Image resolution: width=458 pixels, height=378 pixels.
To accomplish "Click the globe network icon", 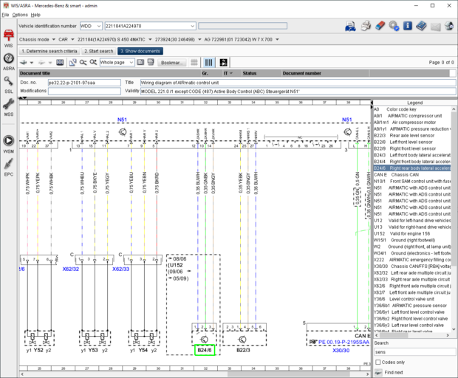I will [x=449, y=26].
